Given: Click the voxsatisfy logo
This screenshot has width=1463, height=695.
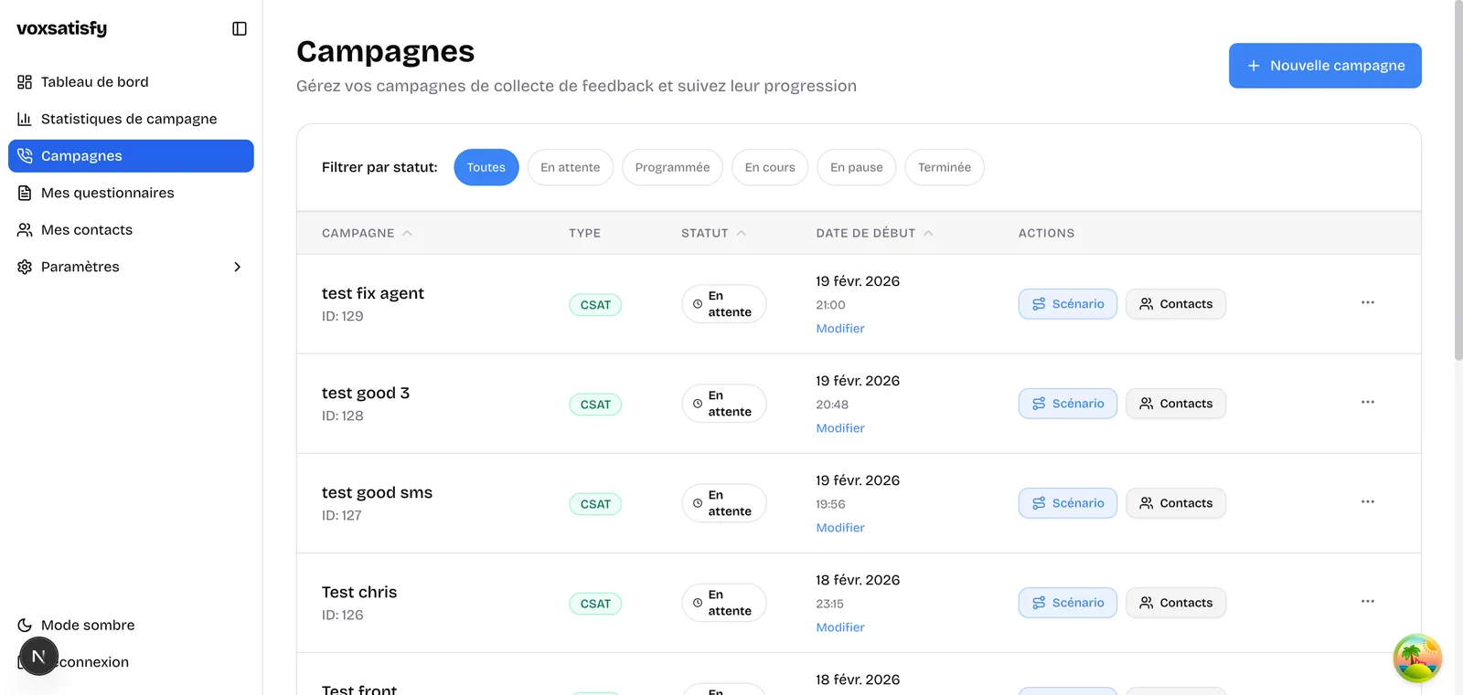Looking at the screenshot, I should point(62,29).
